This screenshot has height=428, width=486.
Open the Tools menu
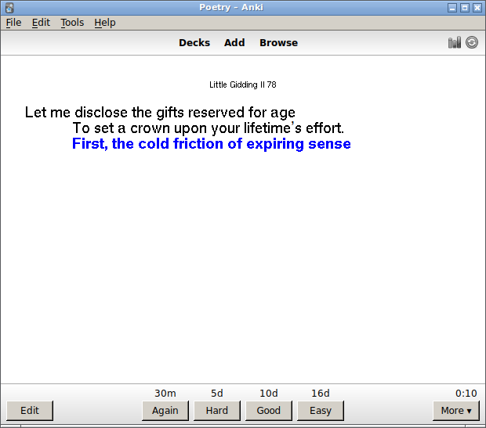[72, 23]
